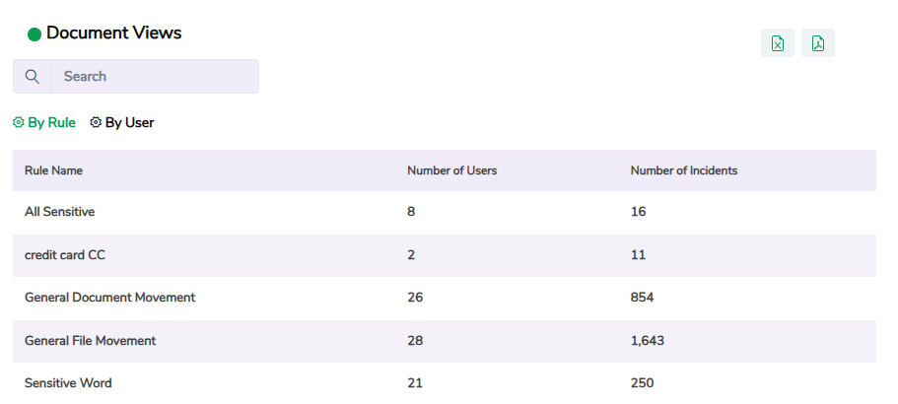Sort by Number of Incidents header
This screenshot has width=898, height=404.
coord(683,170)
